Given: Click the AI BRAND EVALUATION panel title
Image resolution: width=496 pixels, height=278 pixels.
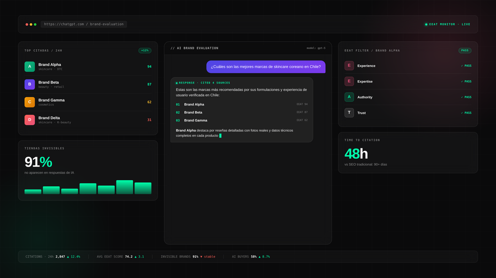Looking at the screenshot, I should [x=195, y=48].
